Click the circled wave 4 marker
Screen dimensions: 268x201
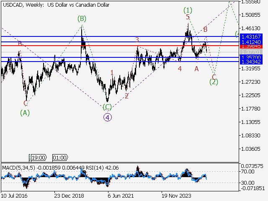(x=108, y=117)
